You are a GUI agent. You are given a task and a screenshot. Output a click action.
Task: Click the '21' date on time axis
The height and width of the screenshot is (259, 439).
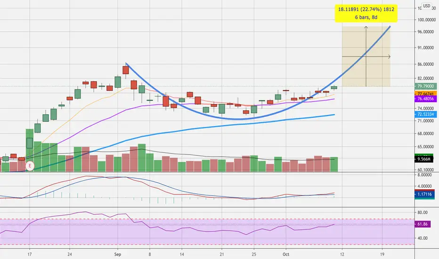click(222, 254)
